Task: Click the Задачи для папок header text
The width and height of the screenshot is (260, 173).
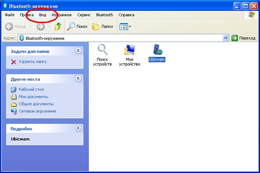Action: pyautogui.click(x=30, y=51)
